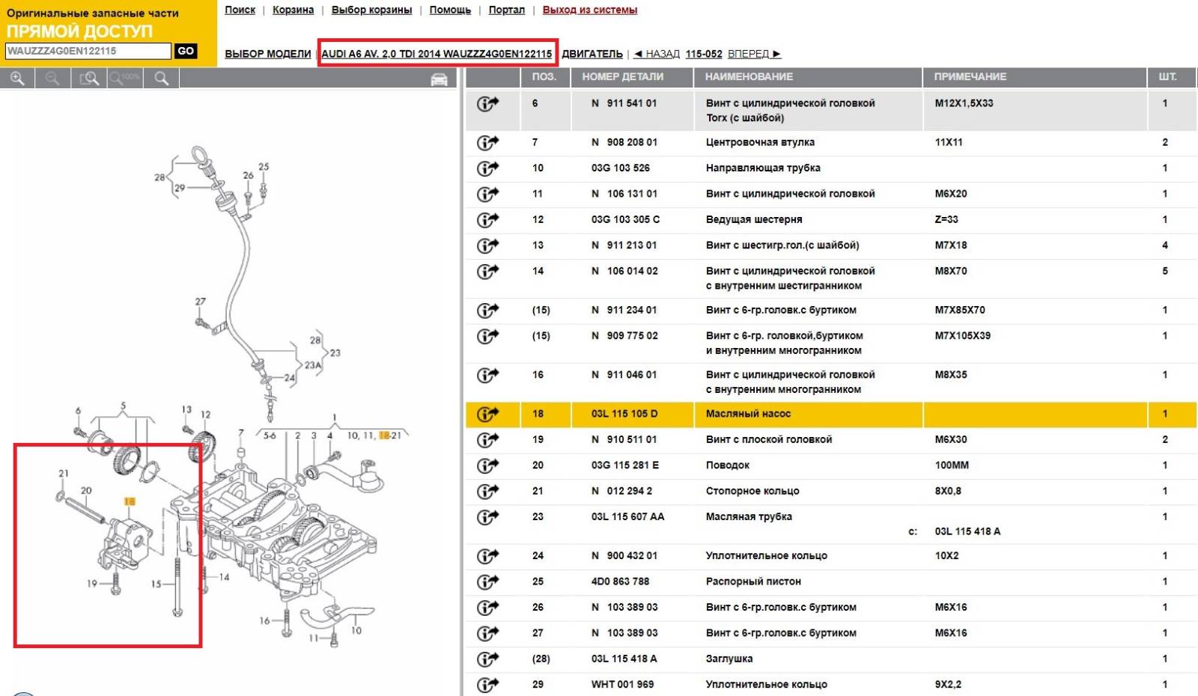
Task: Select part number 4D0 863 788
Action: 621,581
